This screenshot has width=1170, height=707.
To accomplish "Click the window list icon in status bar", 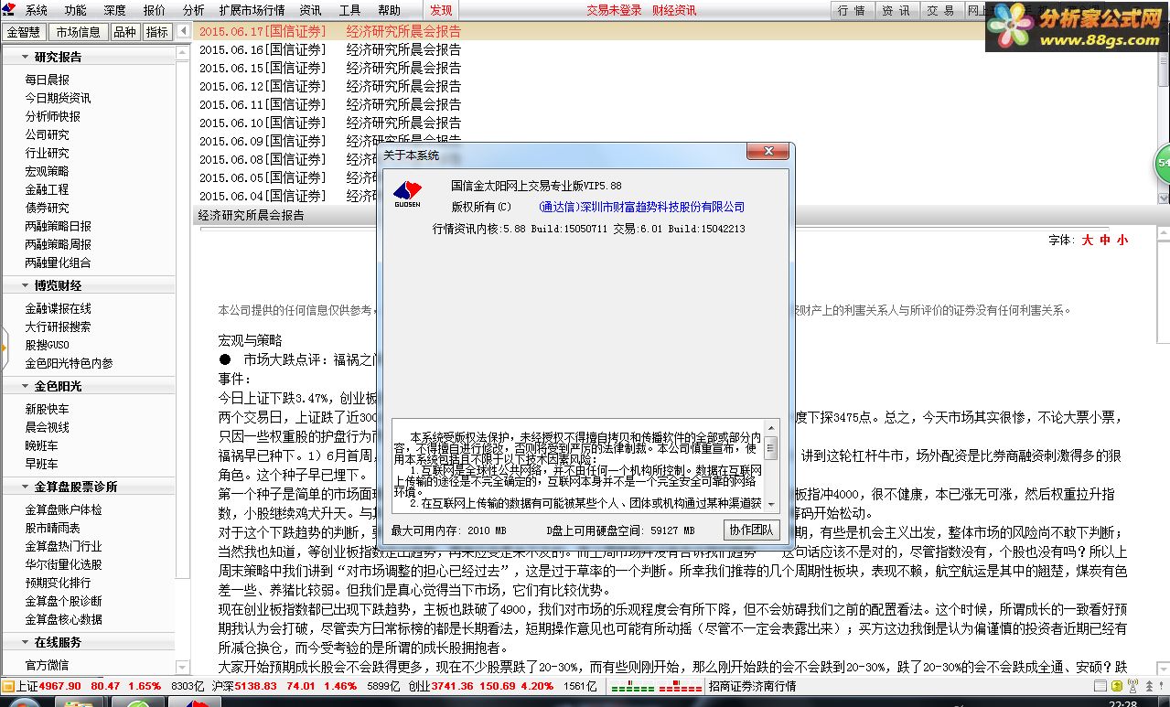I will pos(1100,685).
